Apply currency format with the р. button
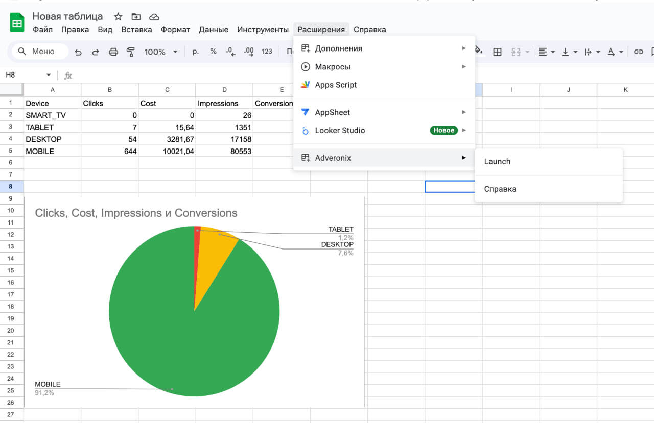 196,52
